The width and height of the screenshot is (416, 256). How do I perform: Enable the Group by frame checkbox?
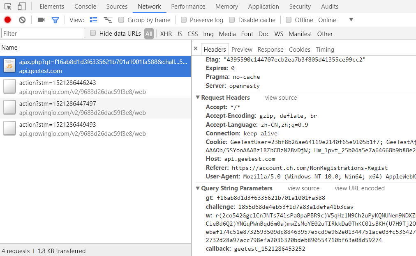click(x=121, y=20)
